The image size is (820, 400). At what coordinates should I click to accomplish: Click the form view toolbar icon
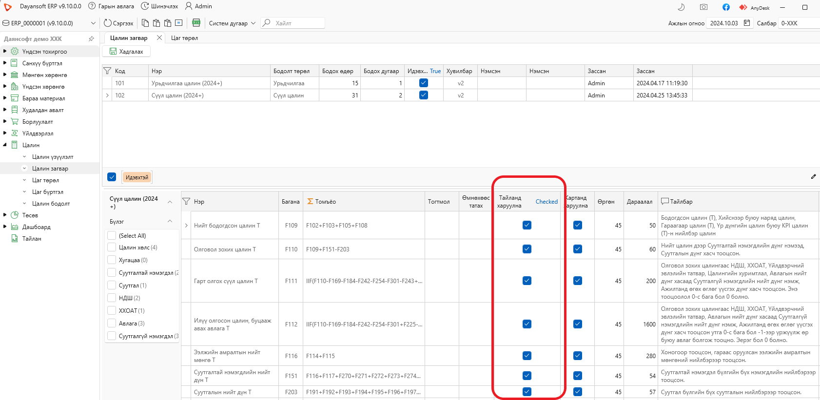coord(179,23)
